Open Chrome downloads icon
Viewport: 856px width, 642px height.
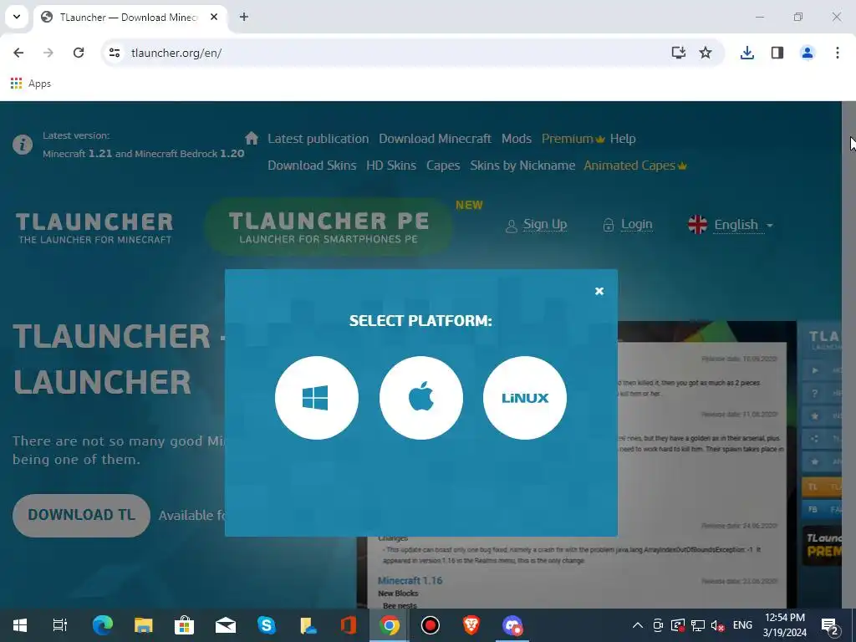(746, 53)
